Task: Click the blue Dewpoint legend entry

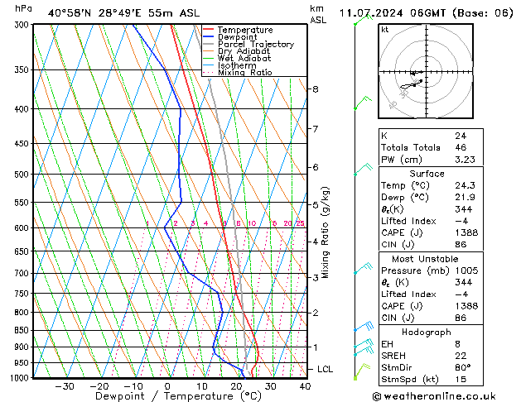Action: [230, 37]
